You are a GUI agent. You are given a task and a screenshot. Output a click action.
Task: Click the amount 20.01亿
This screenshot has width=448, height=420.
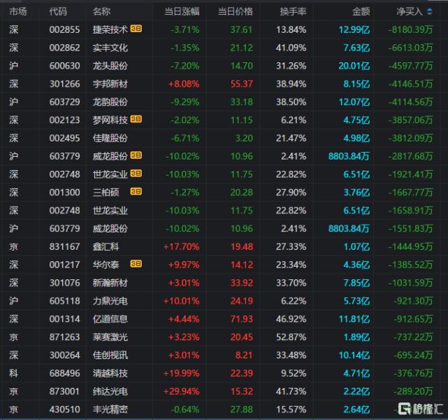(x=354, y=66)
